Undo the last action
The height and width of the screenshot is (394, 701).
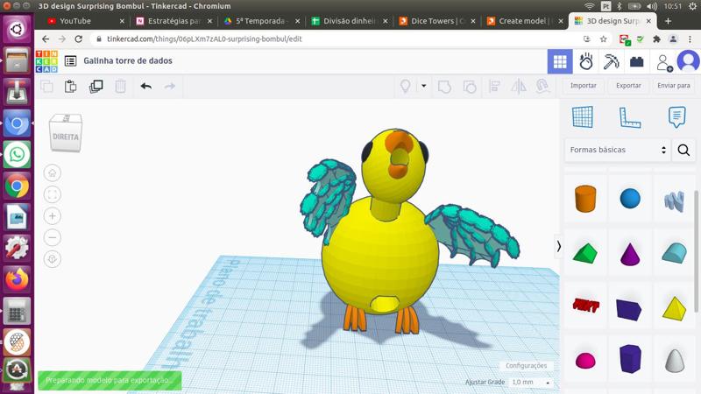(x=145, y=86)
